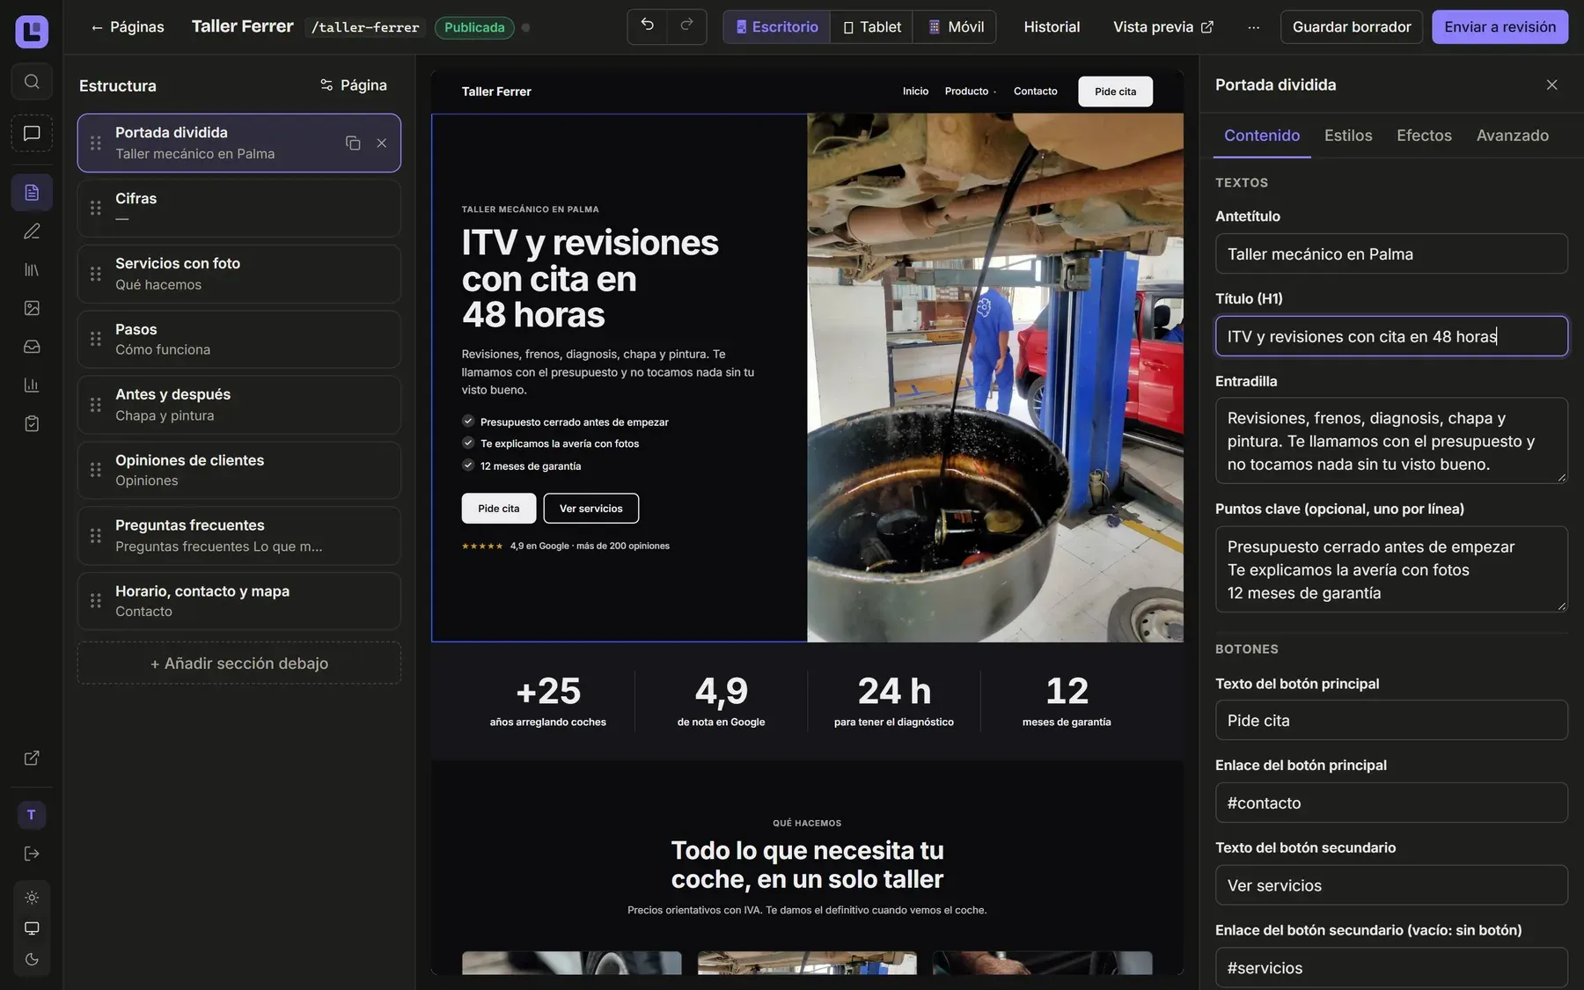Viewport: 1584px width, 990px height.
Task: Open the Historial view
Action: [x=1052, y=27]
